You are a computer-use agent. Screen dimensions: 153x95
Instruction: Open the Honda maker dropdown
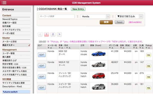(x=95, y=16)
